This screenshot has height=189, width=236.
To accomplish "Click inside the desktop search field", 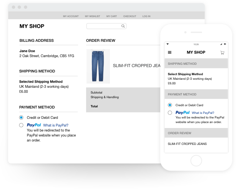I will pyautogui.click(x=103, y=26).
